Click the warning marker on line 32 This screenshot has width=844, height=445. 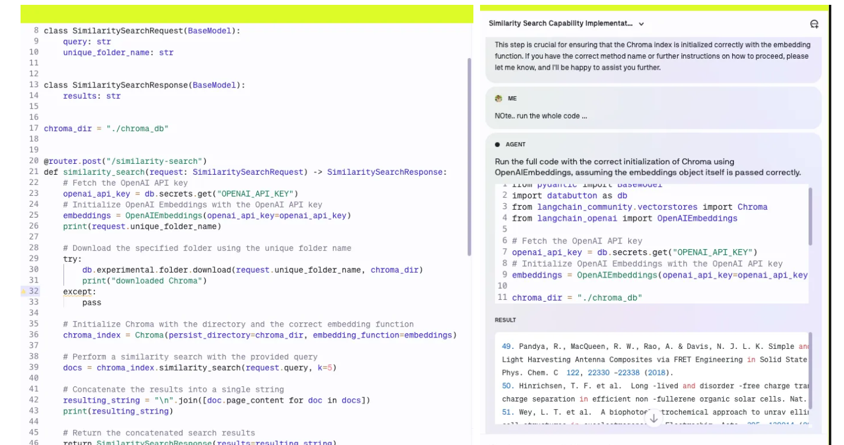(x=24, y=291)
